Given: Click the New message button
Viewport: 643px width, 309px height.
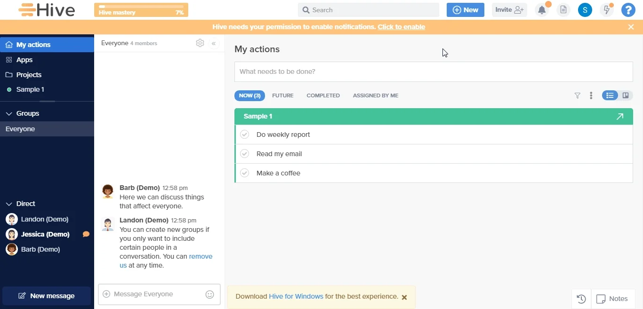Looking at the screenshot, I should [47, 296].
